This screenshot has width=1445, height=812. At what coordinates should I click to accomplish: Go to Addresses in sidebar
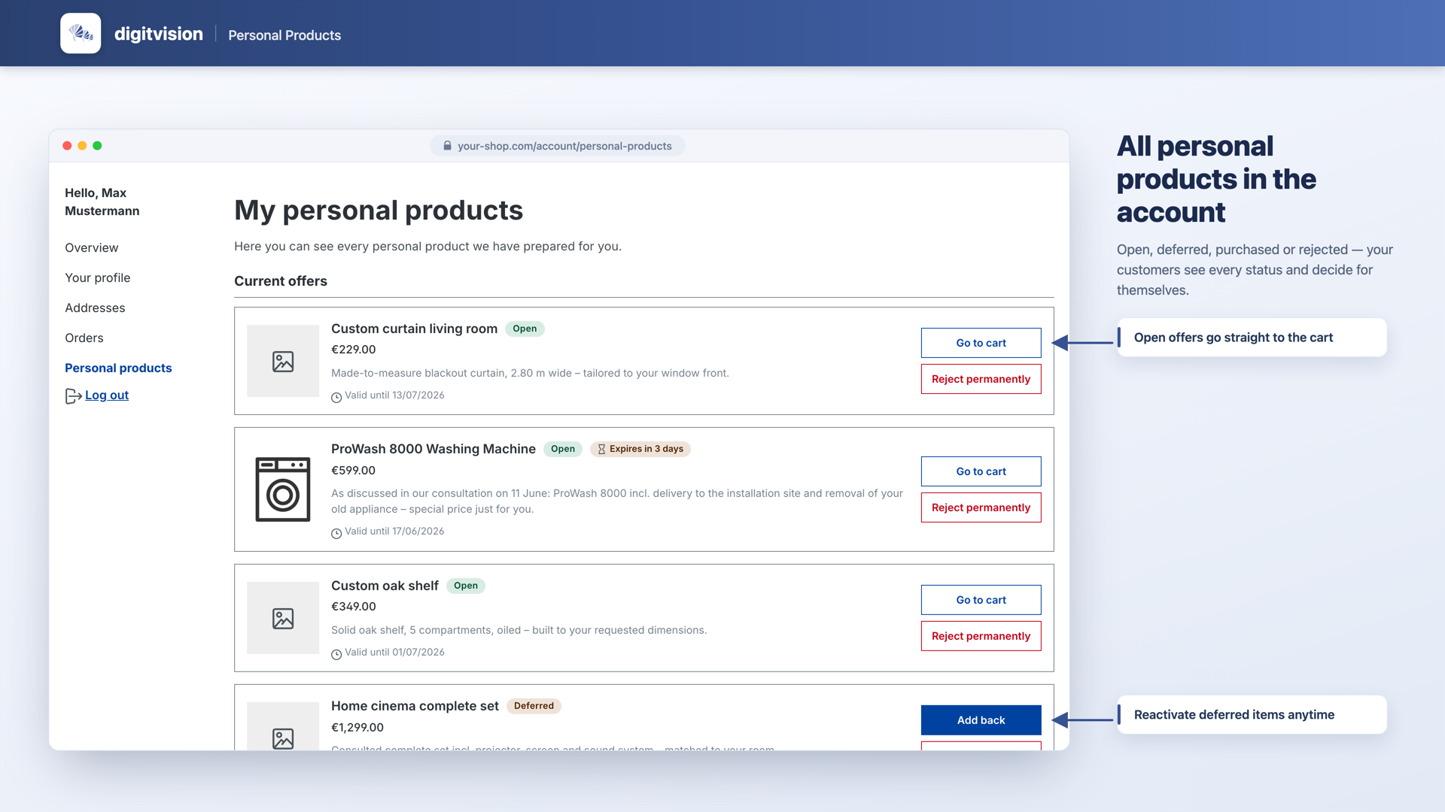coord(95,308)
